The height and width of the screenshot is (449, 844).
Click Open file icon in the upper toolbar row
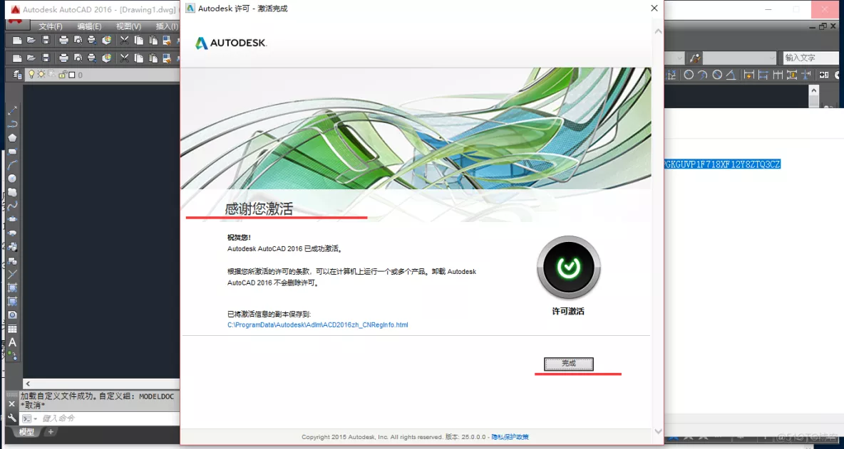coord(31,40)
